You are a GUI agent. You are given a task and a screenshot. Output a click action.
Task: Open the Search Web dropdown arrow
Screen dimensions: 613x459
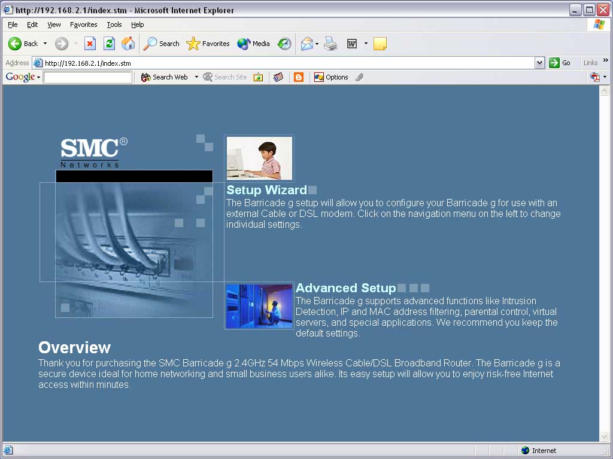(196, 77)
